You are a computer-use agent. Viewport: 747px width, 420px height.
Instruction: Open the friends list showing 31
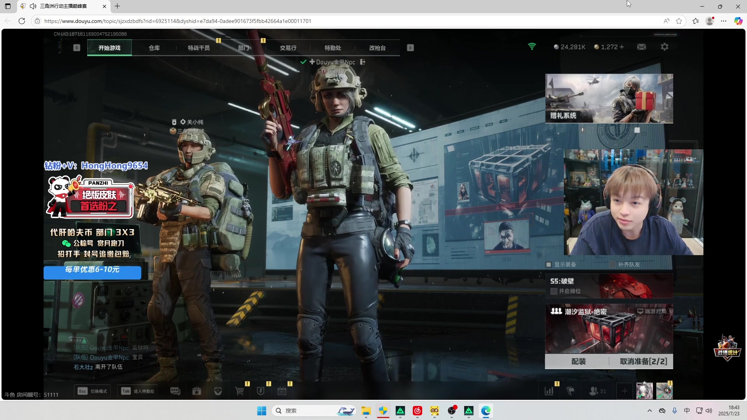[598, 391]
